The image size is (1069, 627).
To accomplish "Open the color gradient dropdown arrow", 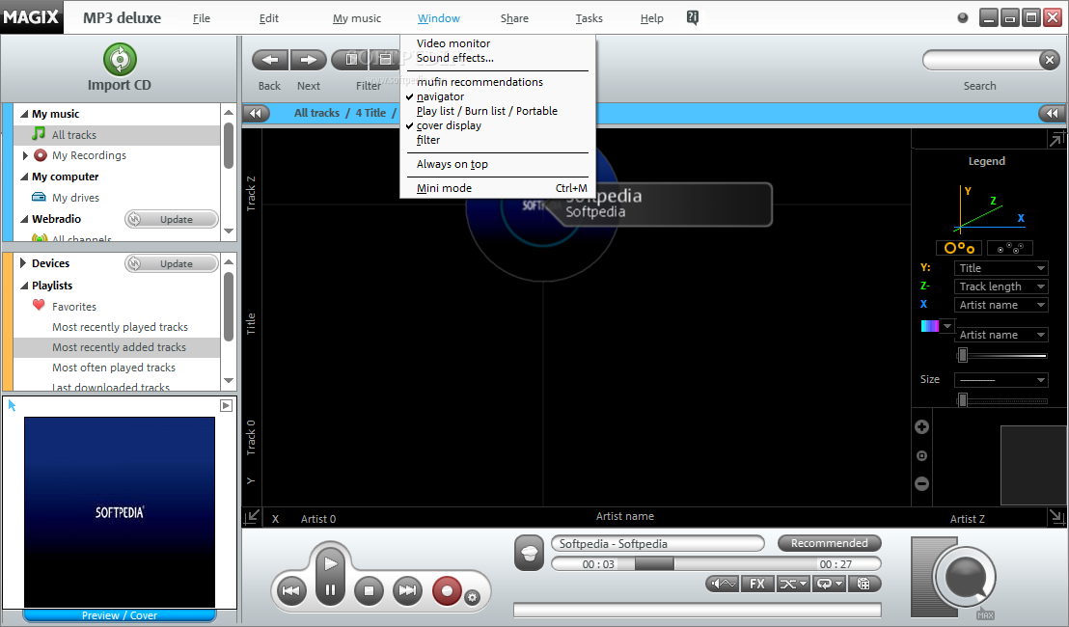I will (x=947, y=326).
